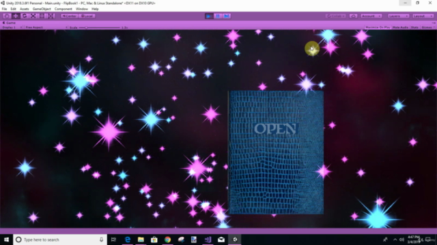Viewport: 437px width, 245px height.
Task: Launch Google Chrome from taskbar
Action: 167,240
